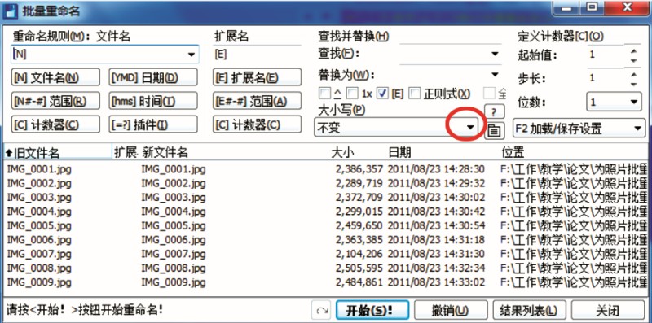Image resolution: width=652 pixels, height=323 pixels.
Task: Click the 关闭 close button
Action: click(x=607, y=310)
